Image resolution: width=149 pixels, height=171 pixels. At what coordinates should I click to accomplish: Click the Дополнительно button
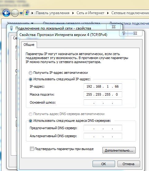point(119,150)
